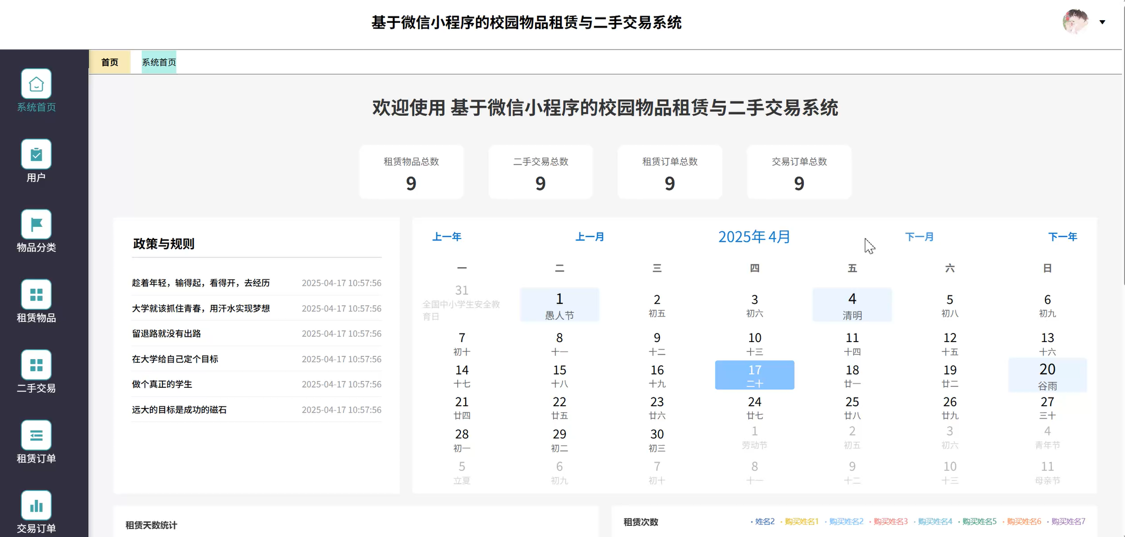
Task: Select April 1 愚人节 in calendar
Action: [560, 305]
